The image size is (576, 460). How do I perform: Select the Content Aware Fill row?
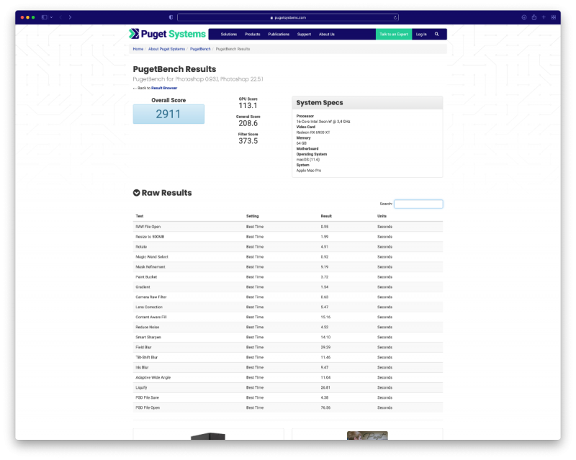[287, 317]
